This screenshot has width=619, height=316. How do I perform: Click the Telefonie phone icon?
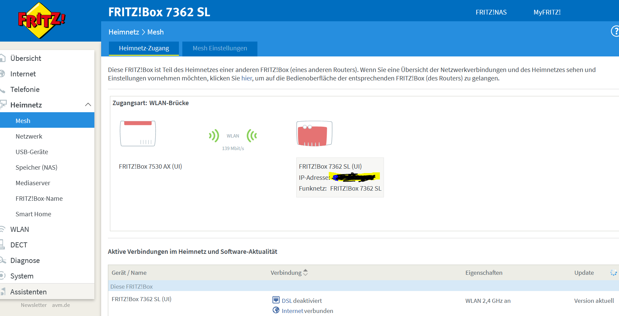click(2, 90)
